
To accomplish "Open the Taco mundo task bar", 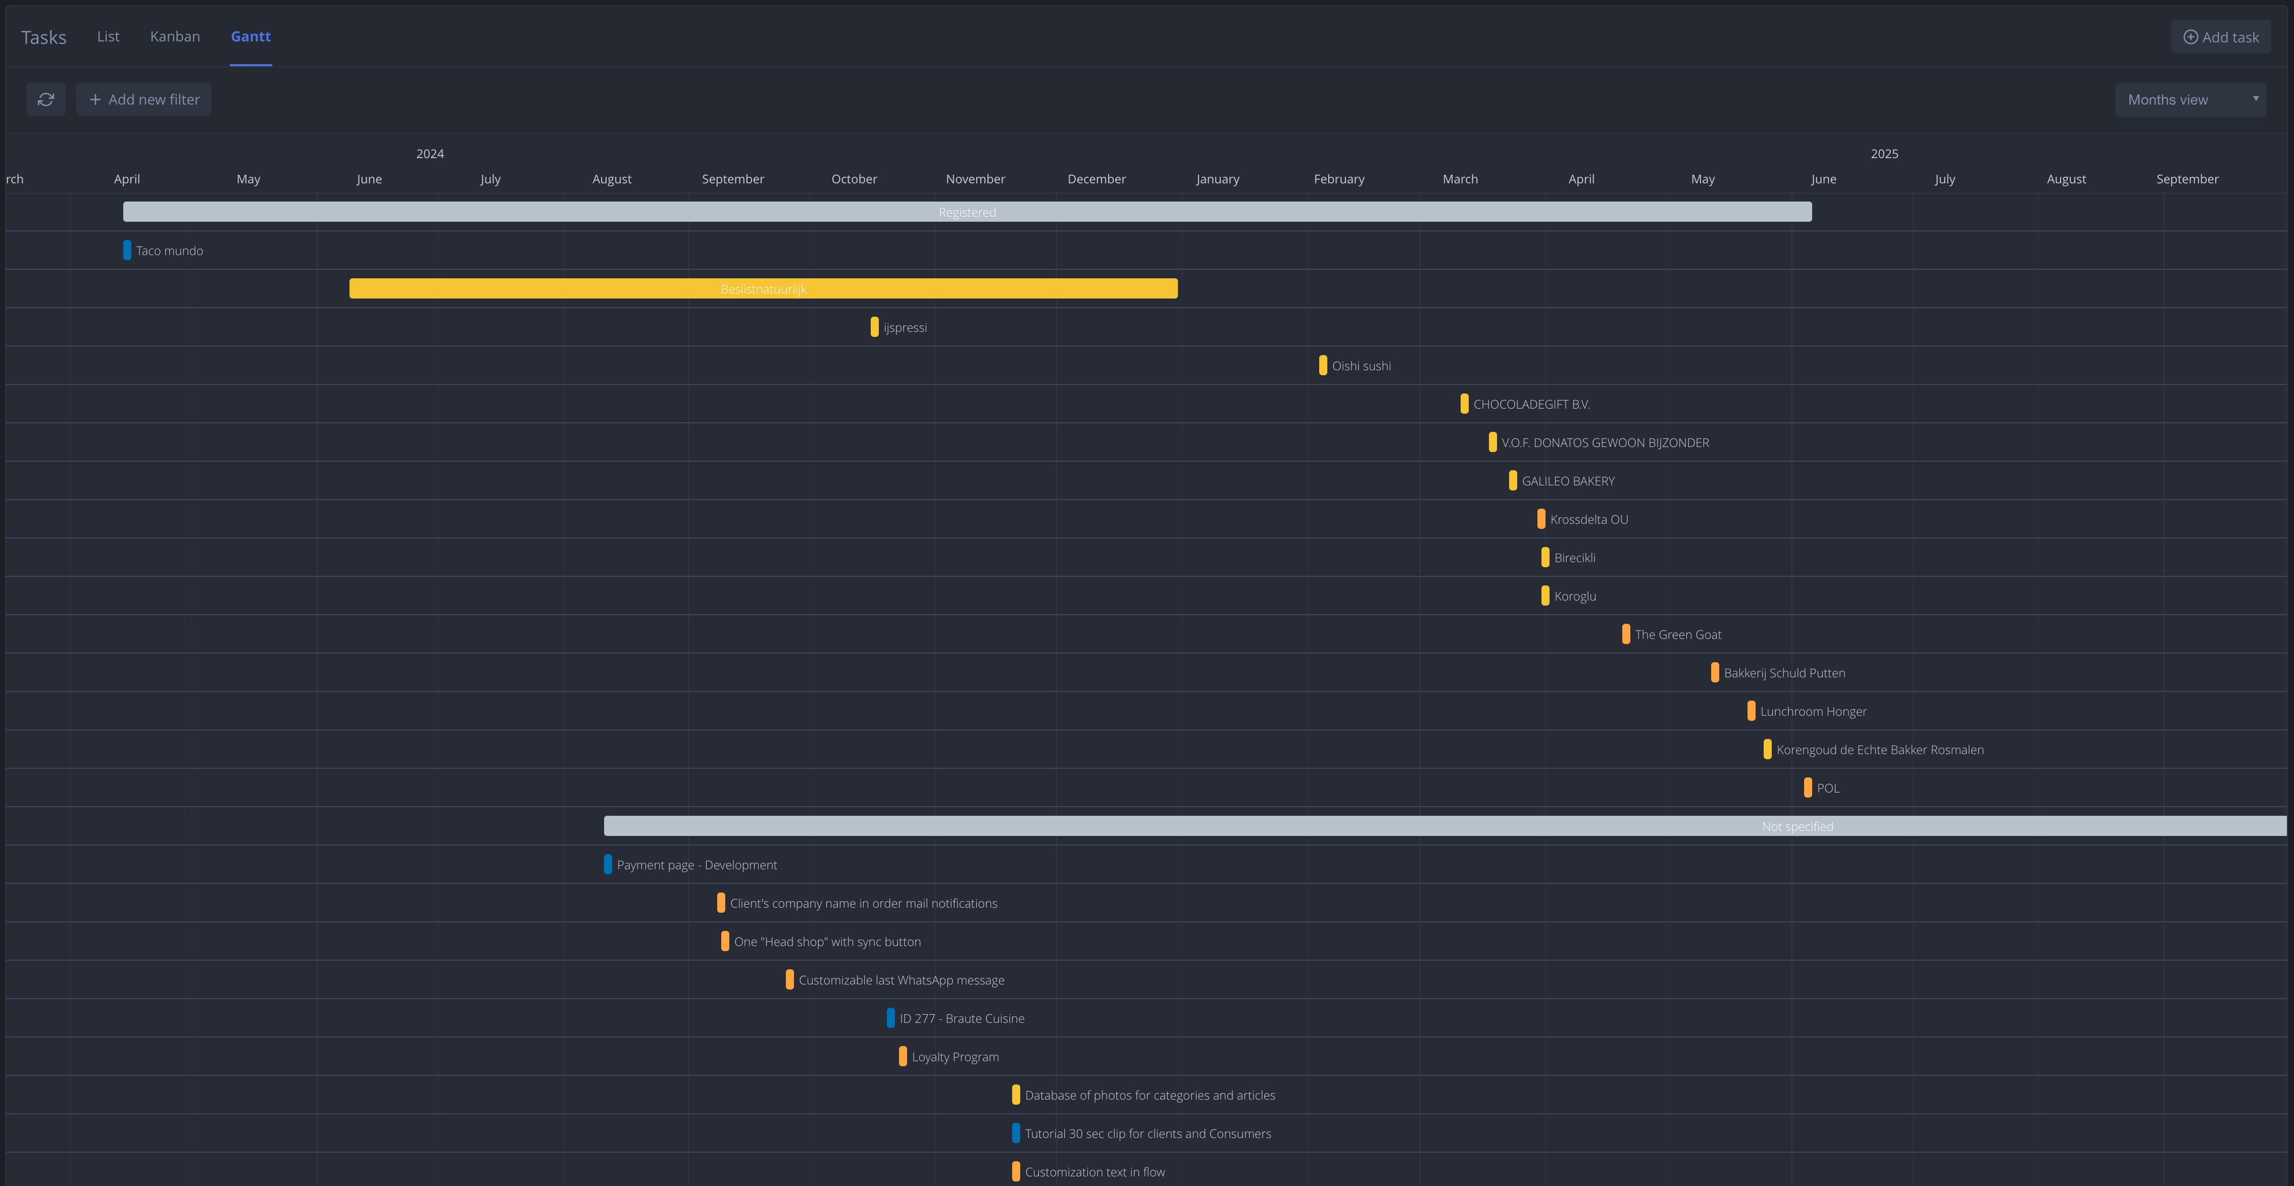I will click(x=126, y=250).
